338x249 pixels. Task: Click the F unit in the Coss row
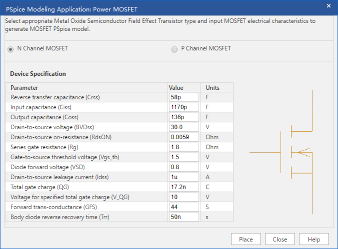[207, 117]
